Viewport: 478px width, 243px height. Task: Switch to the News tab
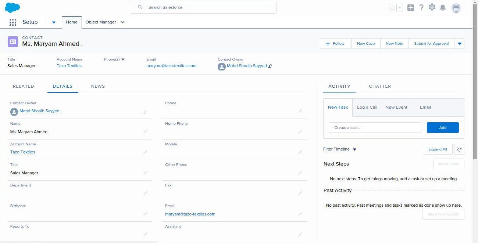click(98, 86)
